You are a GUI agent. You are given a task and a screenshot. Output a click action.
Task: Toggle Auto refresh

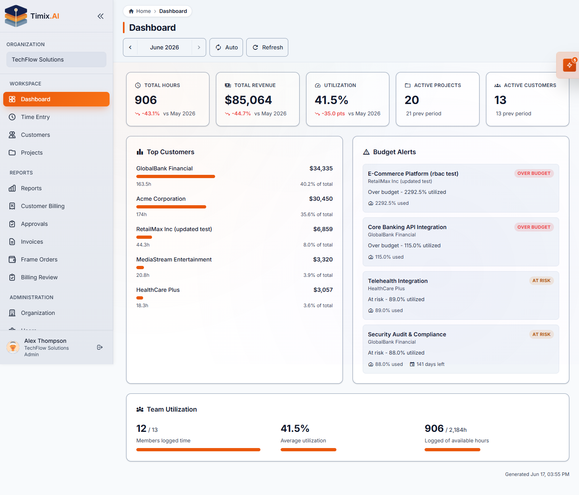tap(226, 47)
